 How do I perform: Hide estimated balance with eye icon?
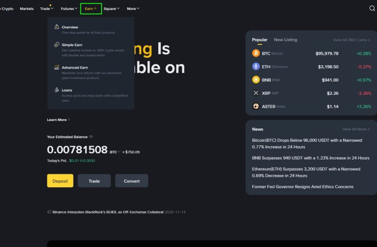click(91, 137)
